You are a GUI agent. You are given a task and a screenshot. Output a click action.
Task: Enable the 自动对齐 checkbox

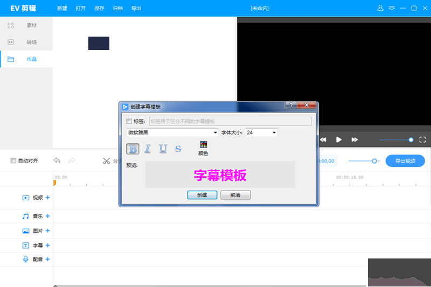(13, 160)
